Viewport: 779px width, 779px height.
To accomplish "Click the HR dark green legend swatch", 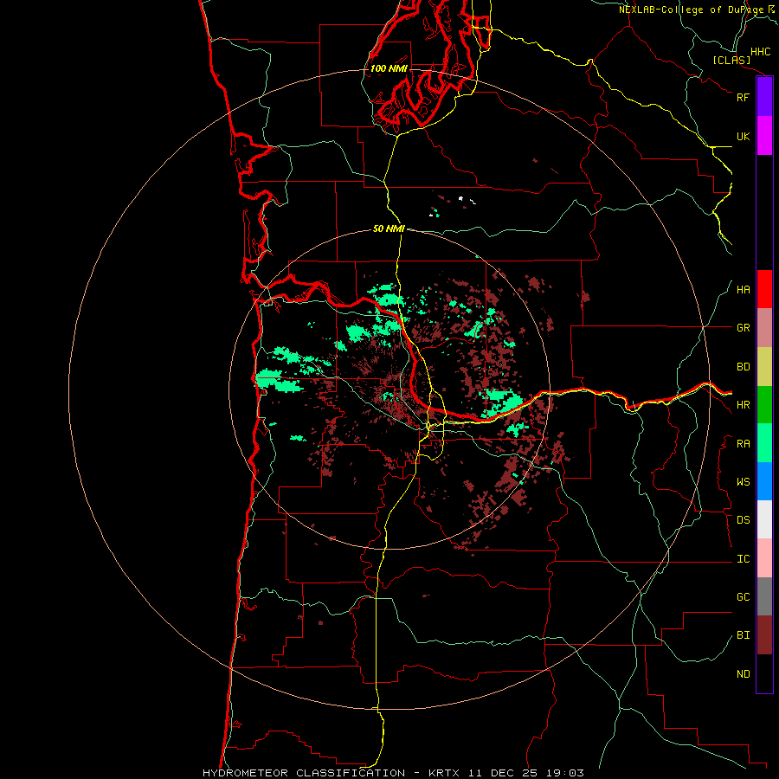I will pos(764,405).
